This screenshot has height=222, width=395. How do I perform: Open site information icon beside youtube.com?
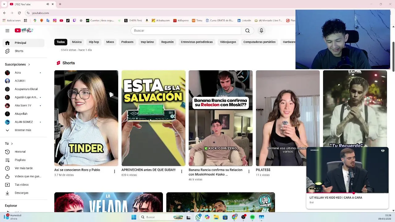(x=28, y=13)
